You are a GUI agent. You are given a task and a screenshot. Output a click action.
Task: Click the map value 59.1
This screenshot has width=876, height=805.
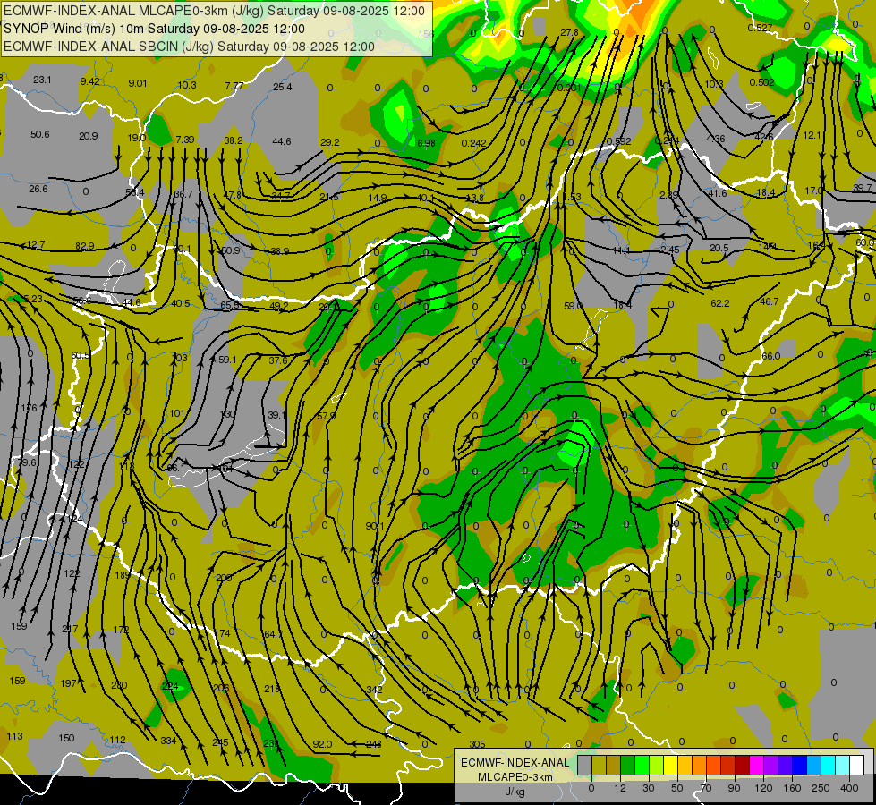[227, 360]
